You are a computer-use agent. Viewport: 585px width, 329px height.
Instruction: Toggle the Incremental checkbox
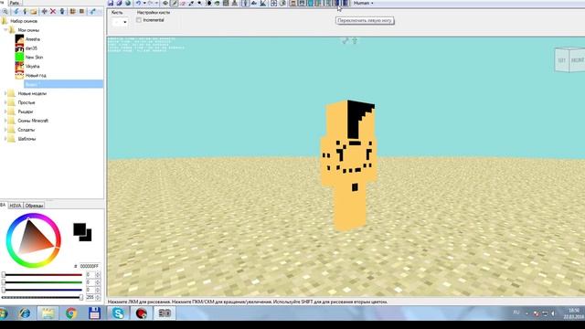click(139, 20)
